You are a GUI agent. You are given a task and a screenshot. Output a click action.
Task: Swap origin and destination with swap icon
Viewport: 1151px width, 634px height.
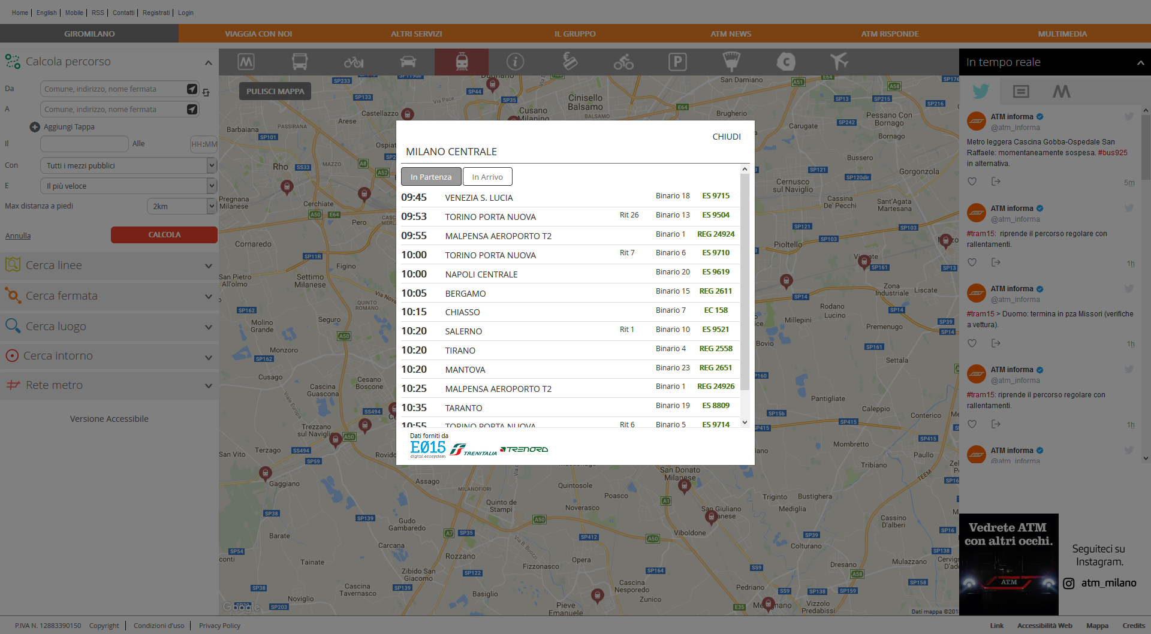click(206, 92)
